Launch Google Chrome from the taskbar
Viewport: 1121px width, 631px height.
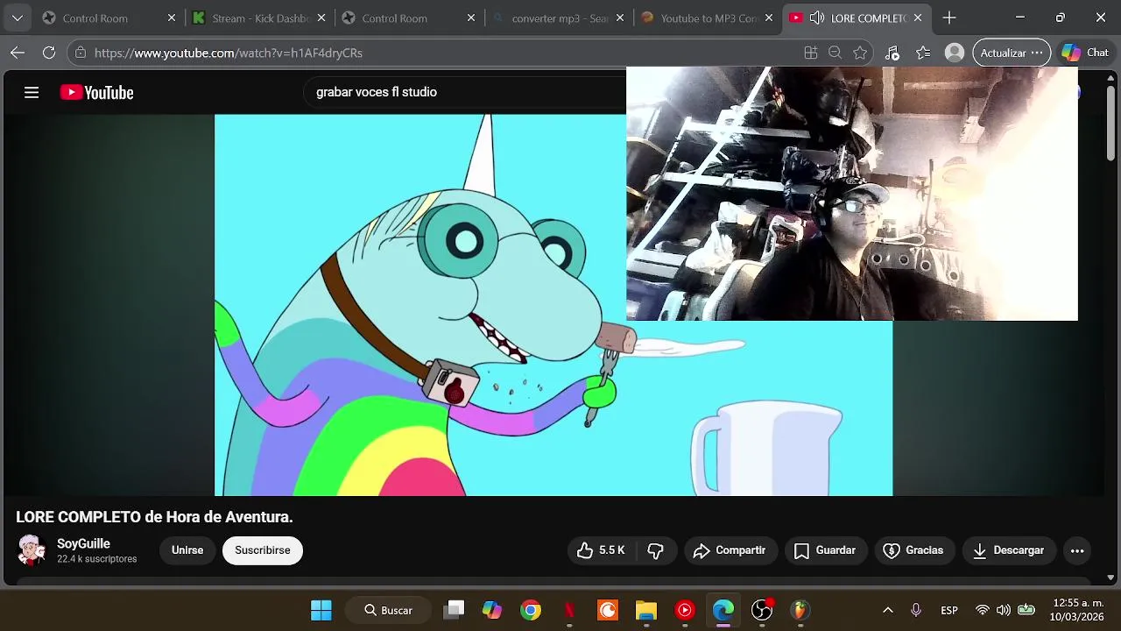tap(531, 610)
